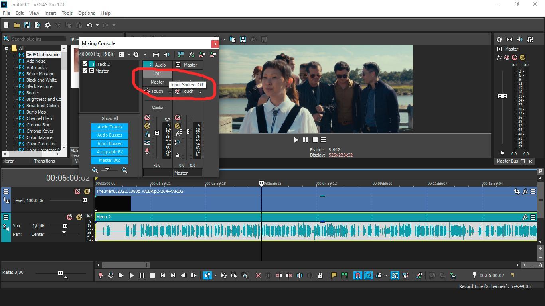This screenshot has height=306, width=545.
Task: Expand the edit tool selector dropdown
Action: pos(215,275)
